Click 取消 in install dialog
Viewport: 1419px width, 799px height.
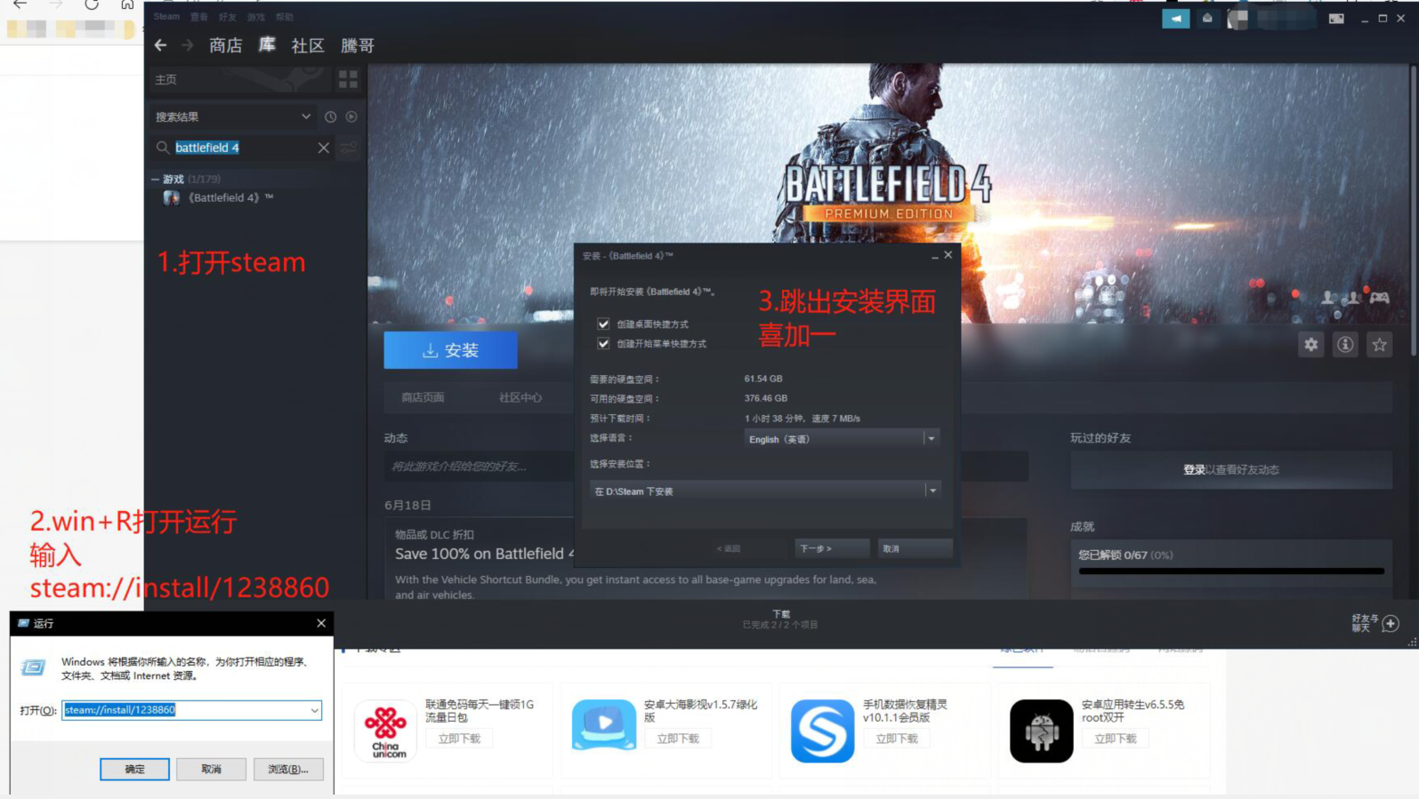pyautogui.click(x=915, y=548)
